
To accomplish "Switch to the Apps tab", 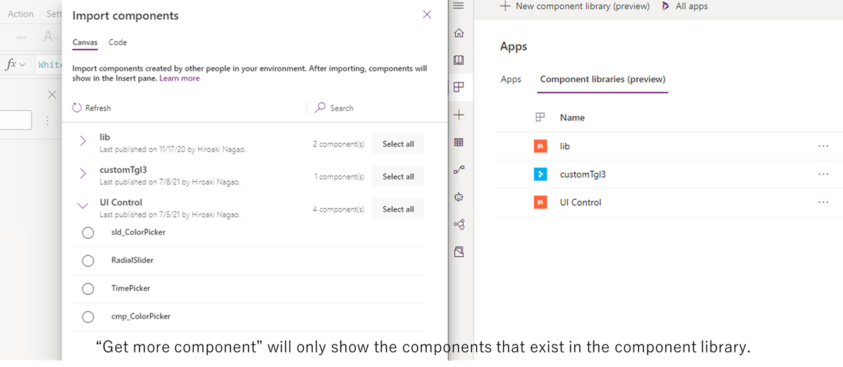I will pyautogui.click(x=511, y=80).
